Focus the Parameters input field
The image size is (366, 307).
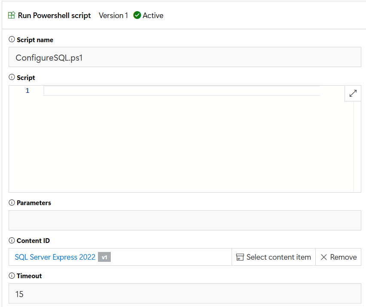pos(185,220)
